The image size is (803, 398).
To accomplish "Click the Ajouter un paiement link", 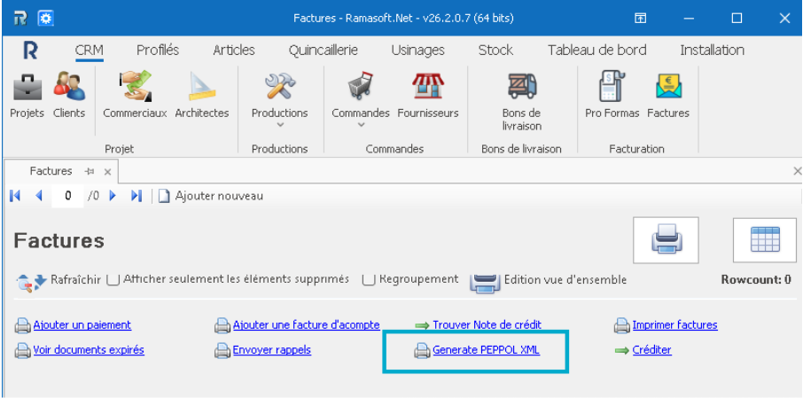I will (x=82, y=324).
